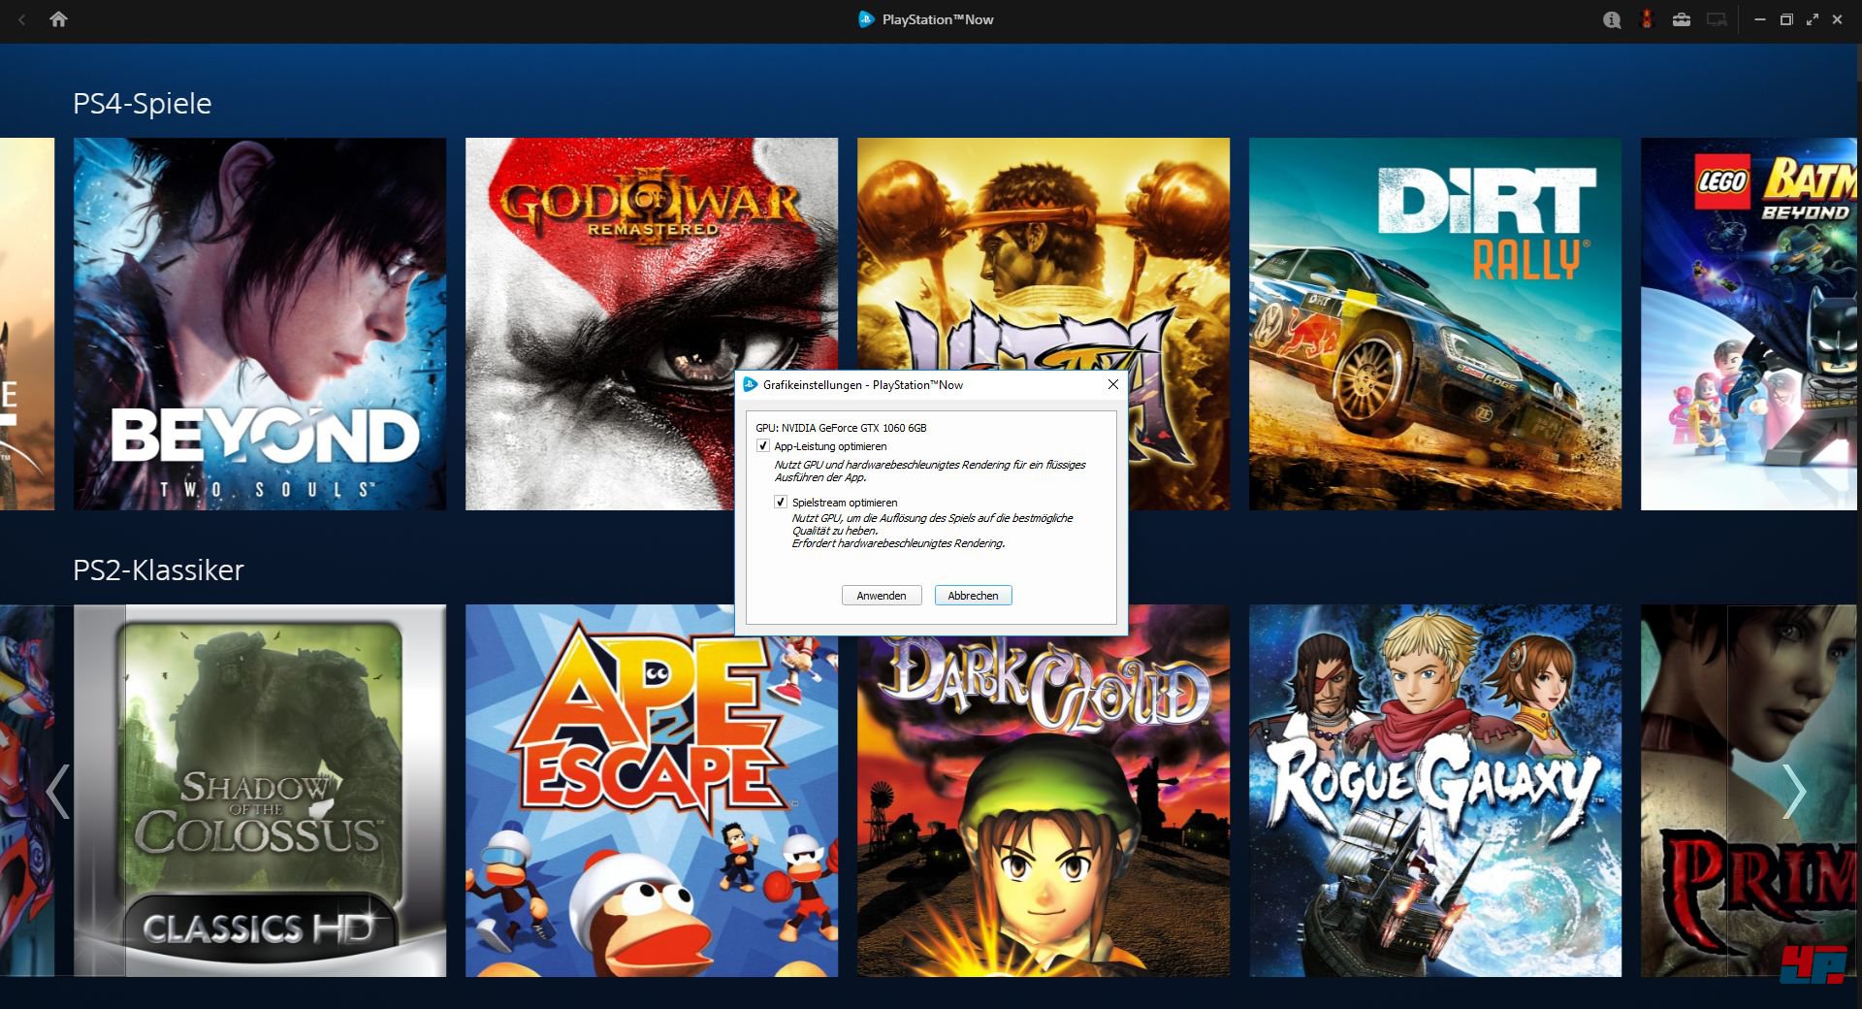Screen dimensions: 1862x1009
Task: Open the toolbox settings icon
Action: click(x=1682, y=19)
